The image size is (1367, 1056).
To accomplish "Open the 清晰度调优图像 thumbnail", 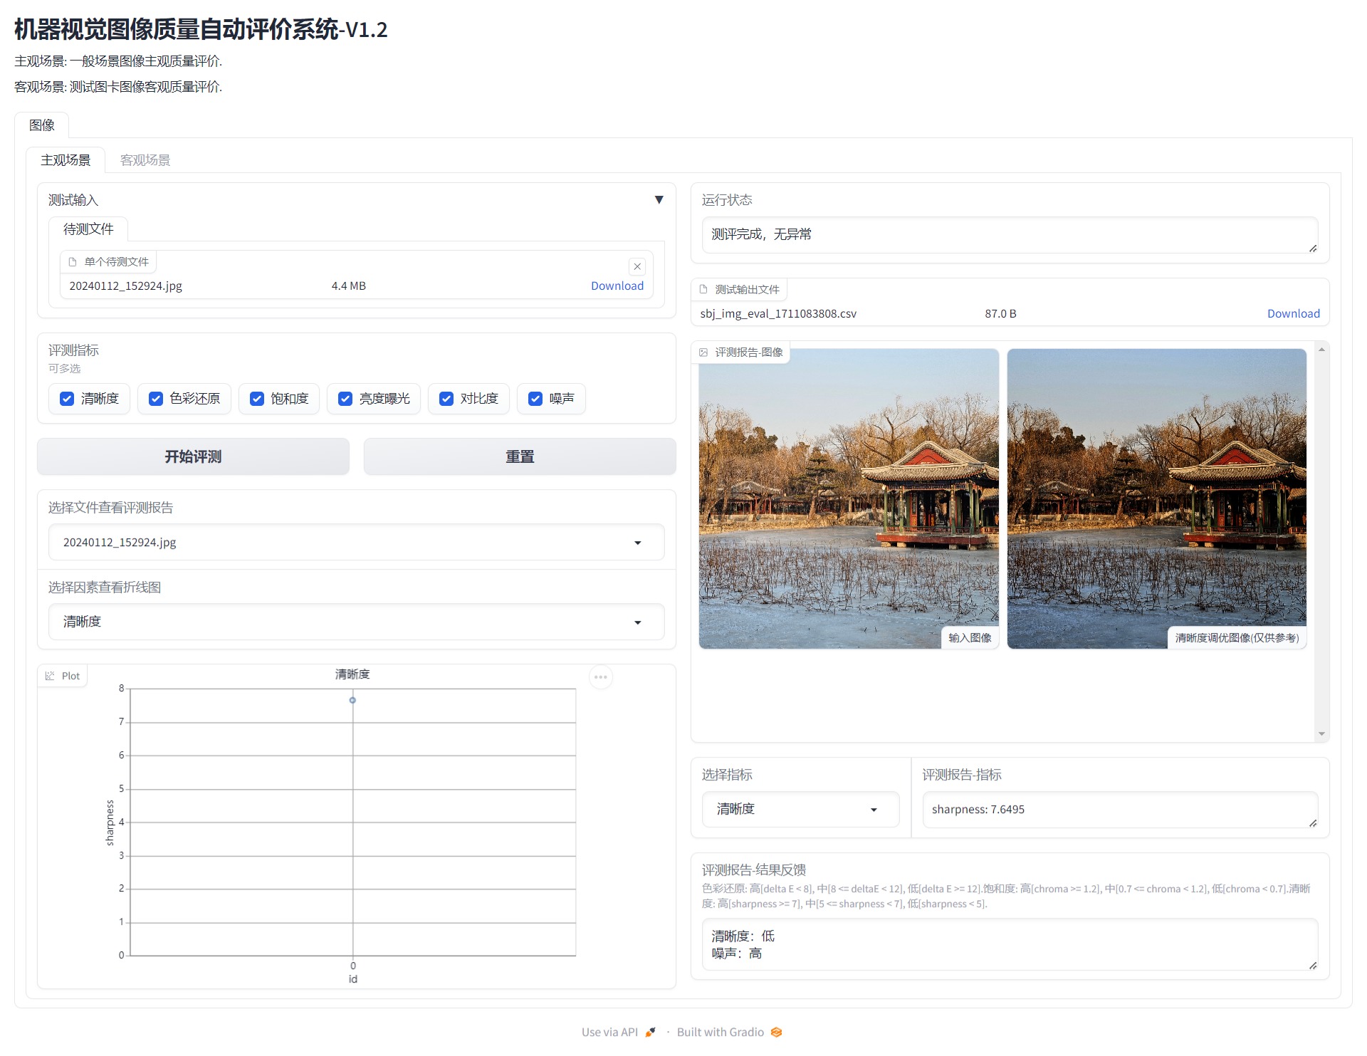I will (1156, 498).
